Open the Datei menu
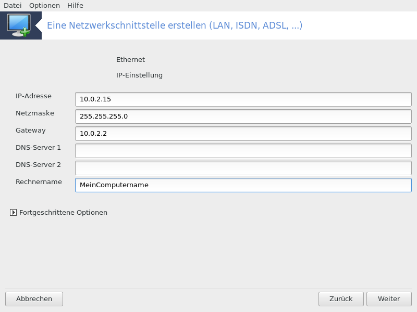 point(13,5)
